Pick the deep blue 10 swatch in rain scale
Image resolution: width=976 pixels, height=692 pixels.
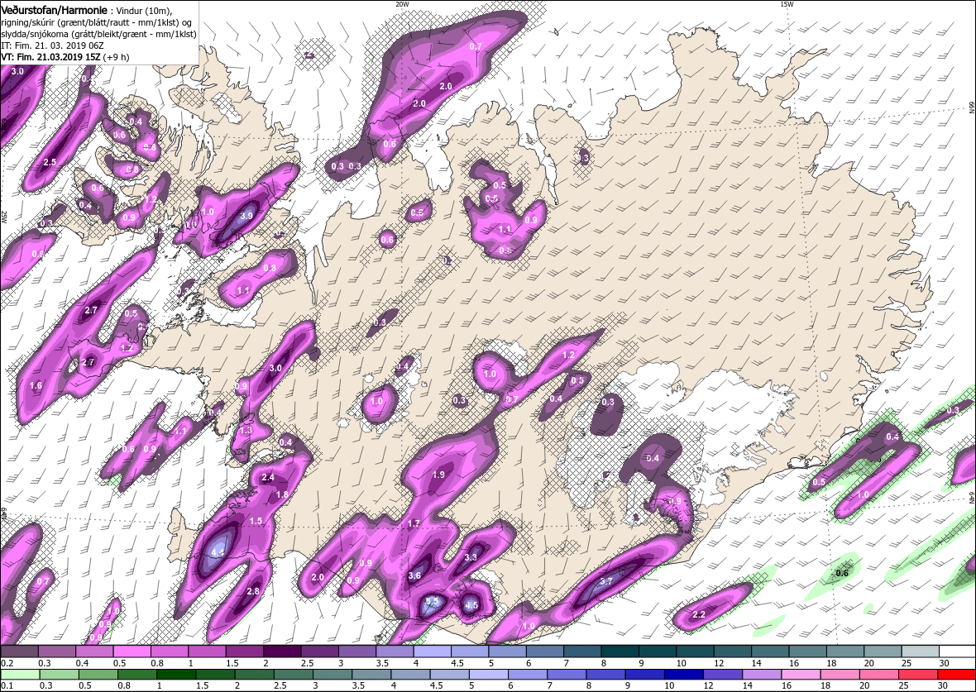[x=683, y=675]
